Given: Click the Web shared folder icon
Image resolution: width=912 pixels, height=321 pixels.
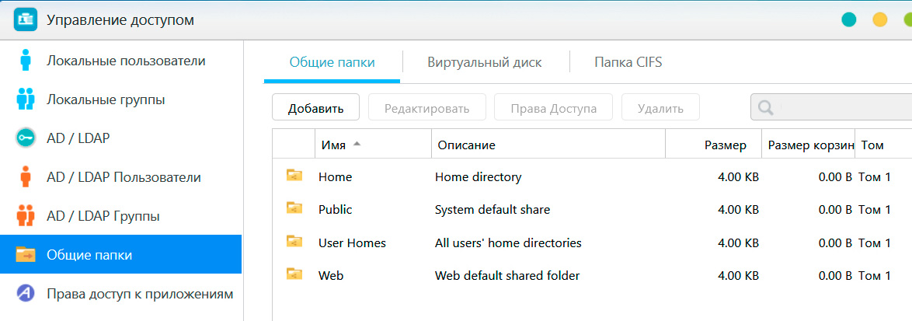Looking at the screenshot, I should pos(294,274).
